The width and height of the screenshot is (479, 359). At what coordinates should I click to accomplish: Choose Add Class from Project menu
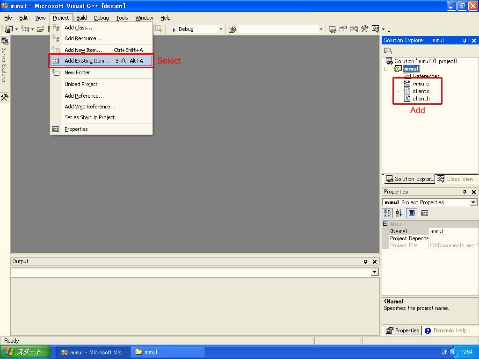coord(102,28)
